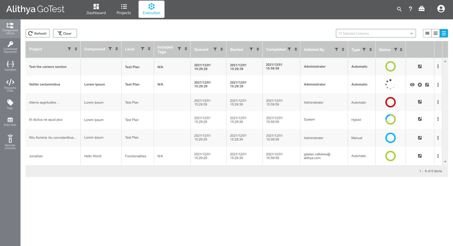The height and width of the screenshot is (246, 453).
Task: Open the Variables panel
Action: [10, 66]
